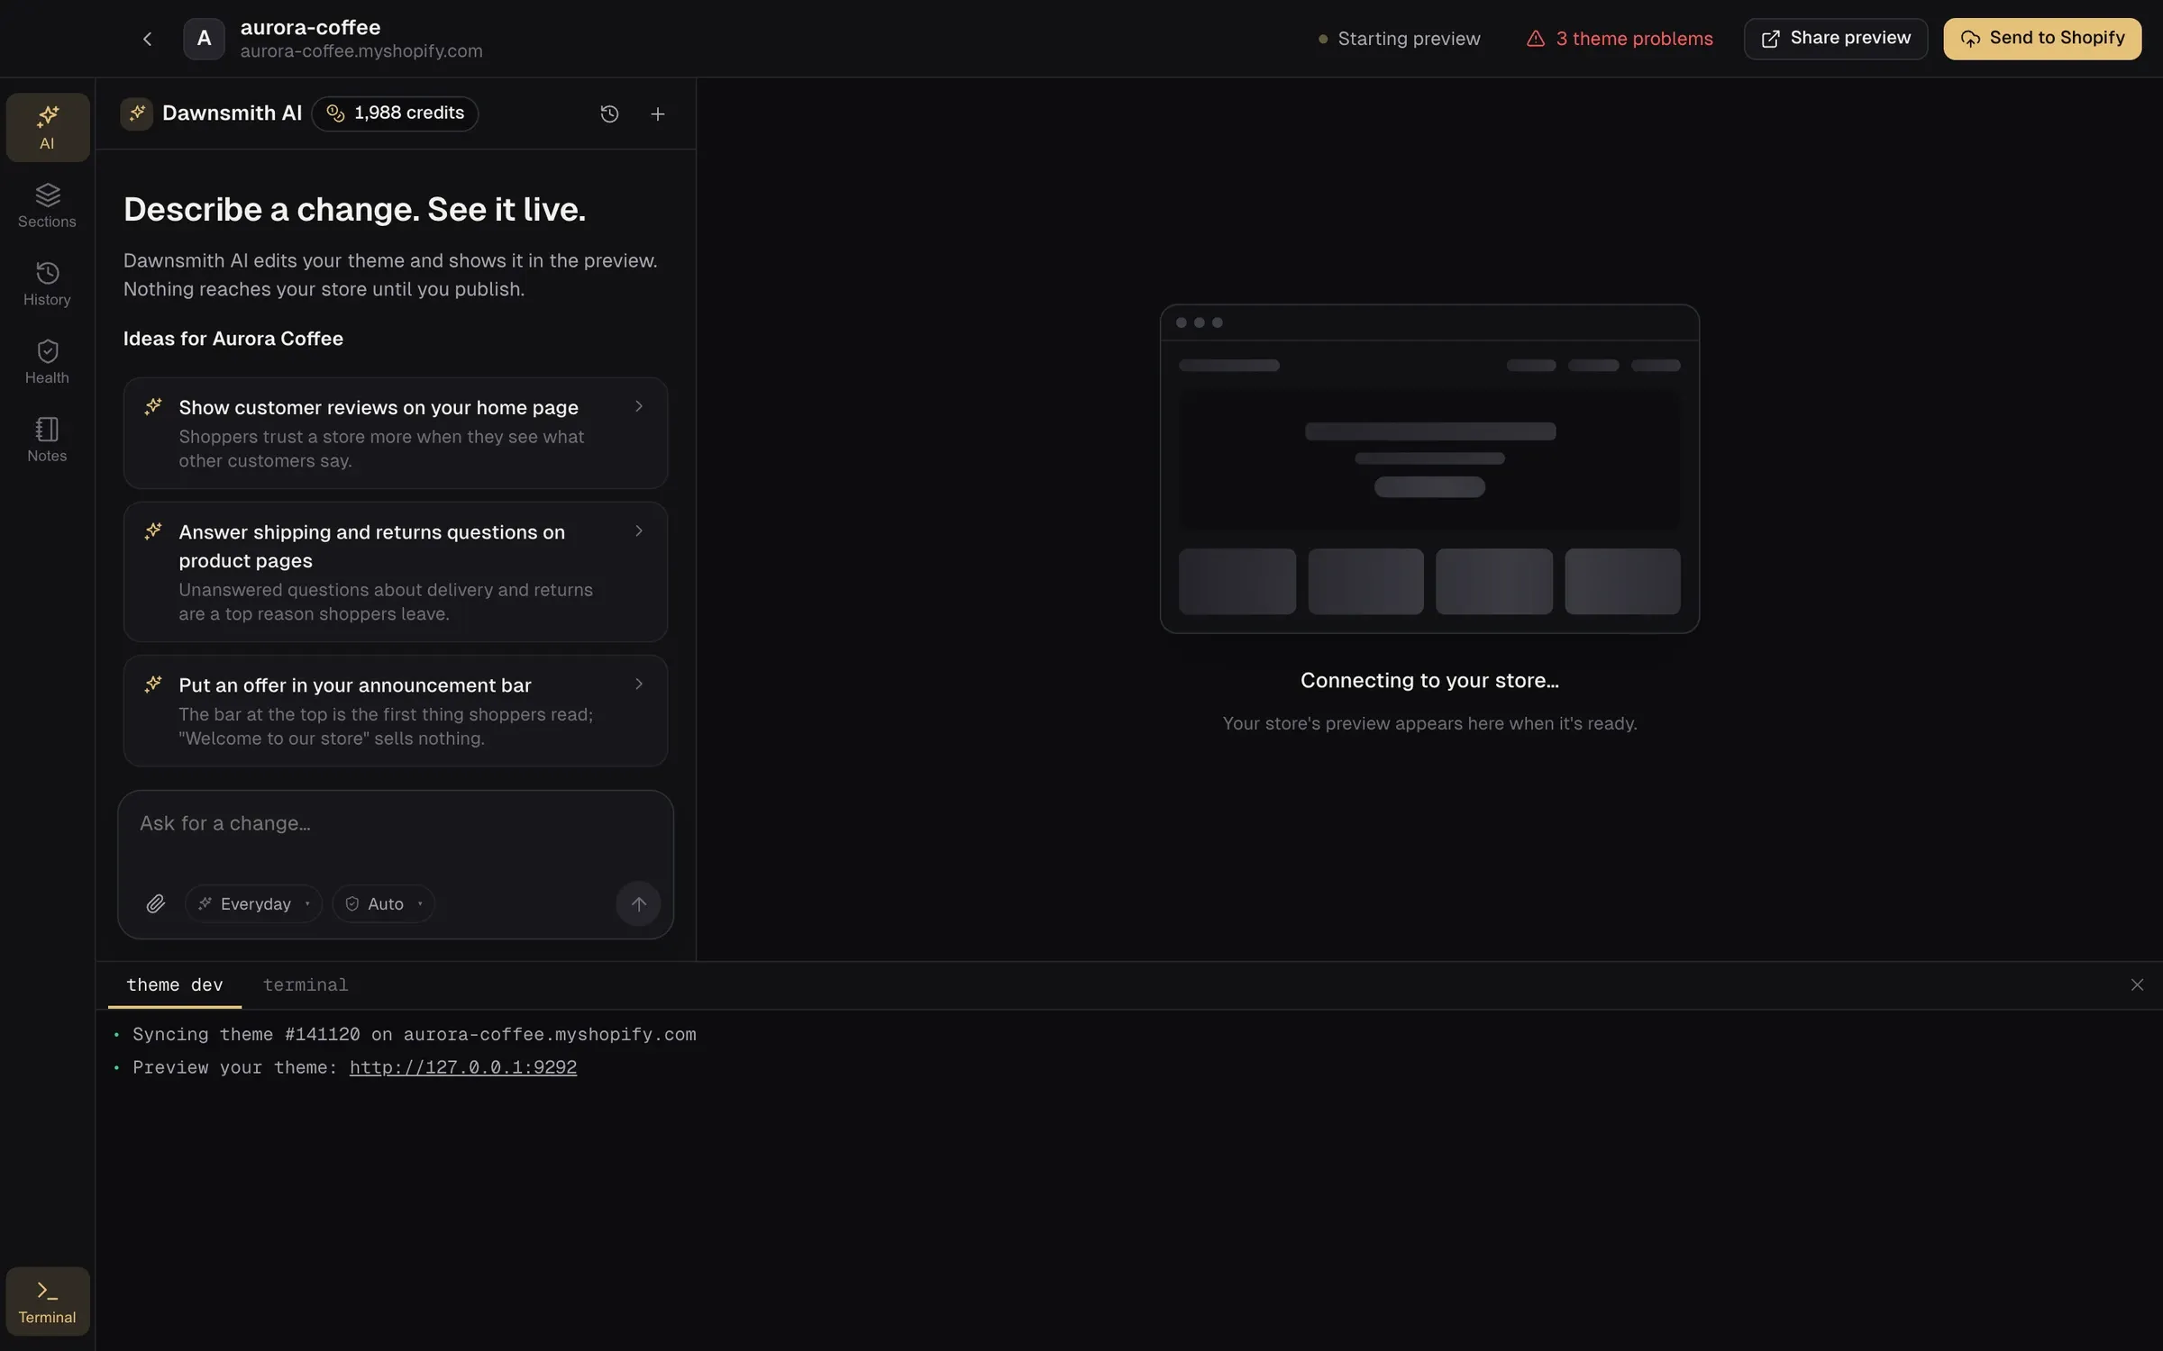Click the Dawnsmith AI sparkle logo

coord(137,113)
